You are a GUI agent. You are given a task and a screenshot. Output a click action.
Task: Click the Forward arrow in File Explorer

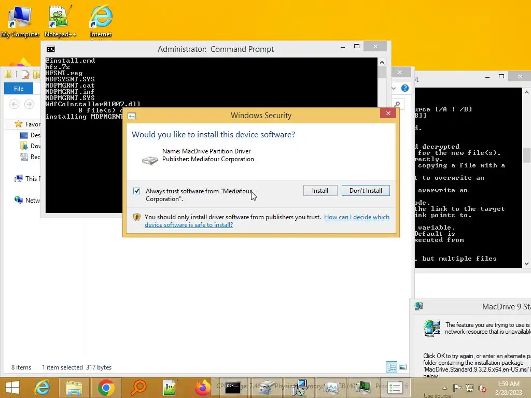29,104
